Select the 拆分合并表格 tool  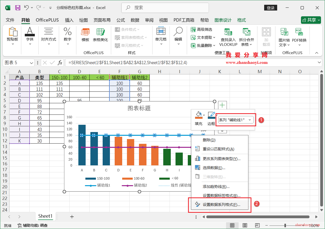tap(246, 36)
